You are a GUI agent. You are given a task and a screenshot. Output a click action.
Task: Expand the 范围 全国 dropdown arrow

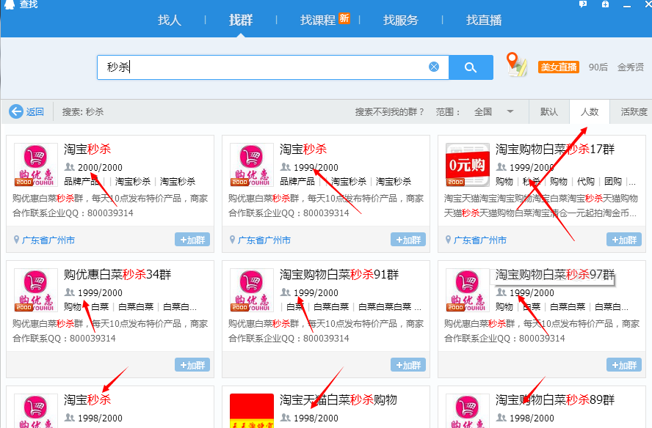[x=510, y=111]
